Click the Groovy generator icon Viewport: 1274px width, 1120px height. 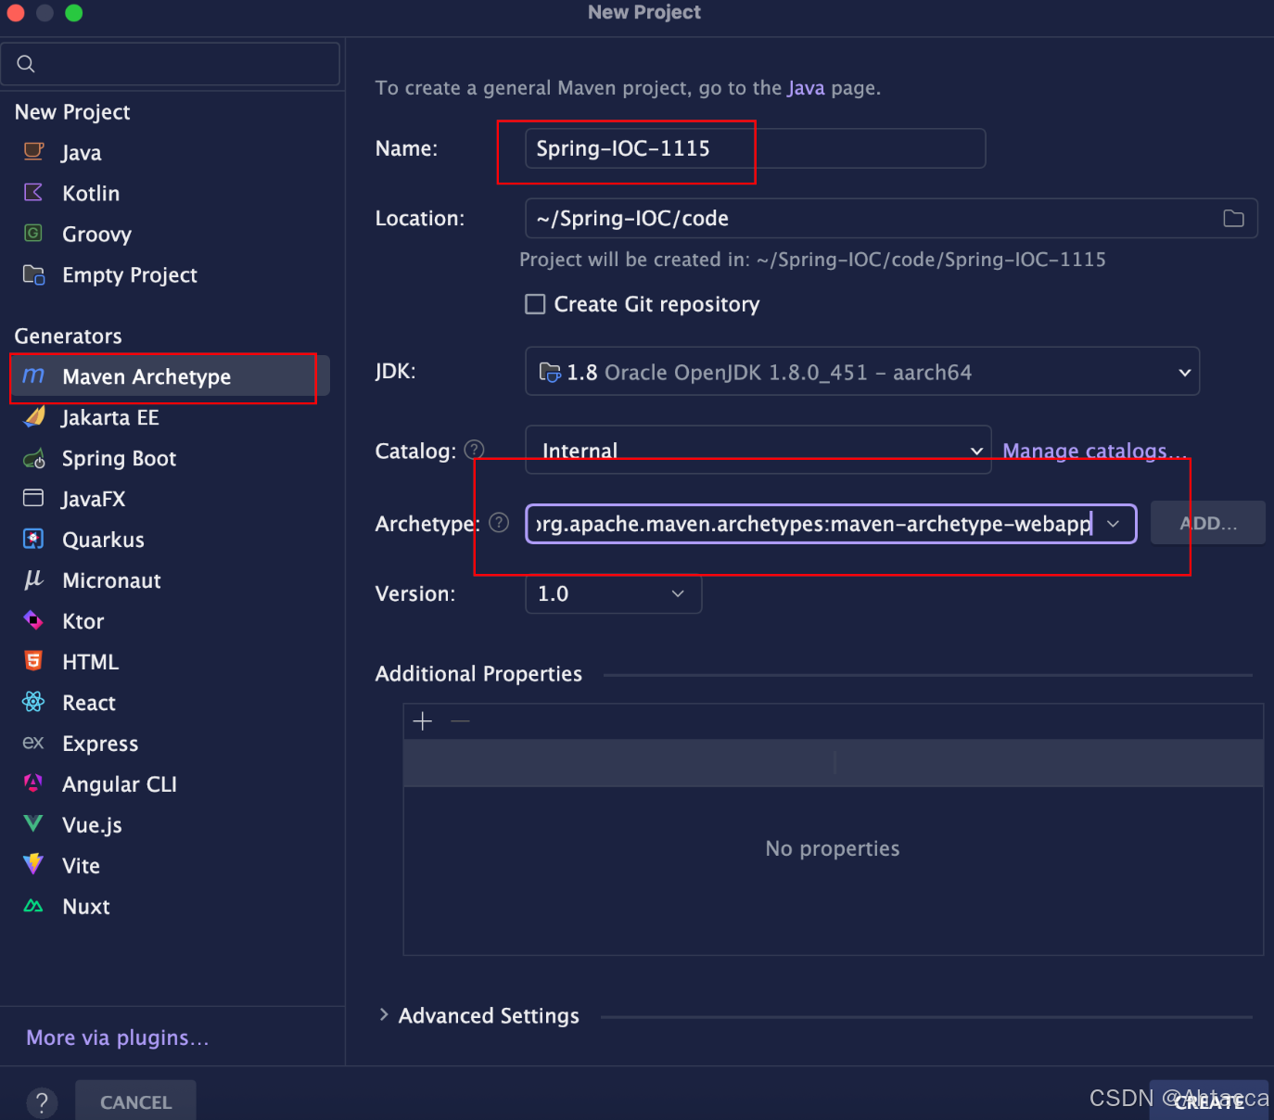click(x=33, y=233)
